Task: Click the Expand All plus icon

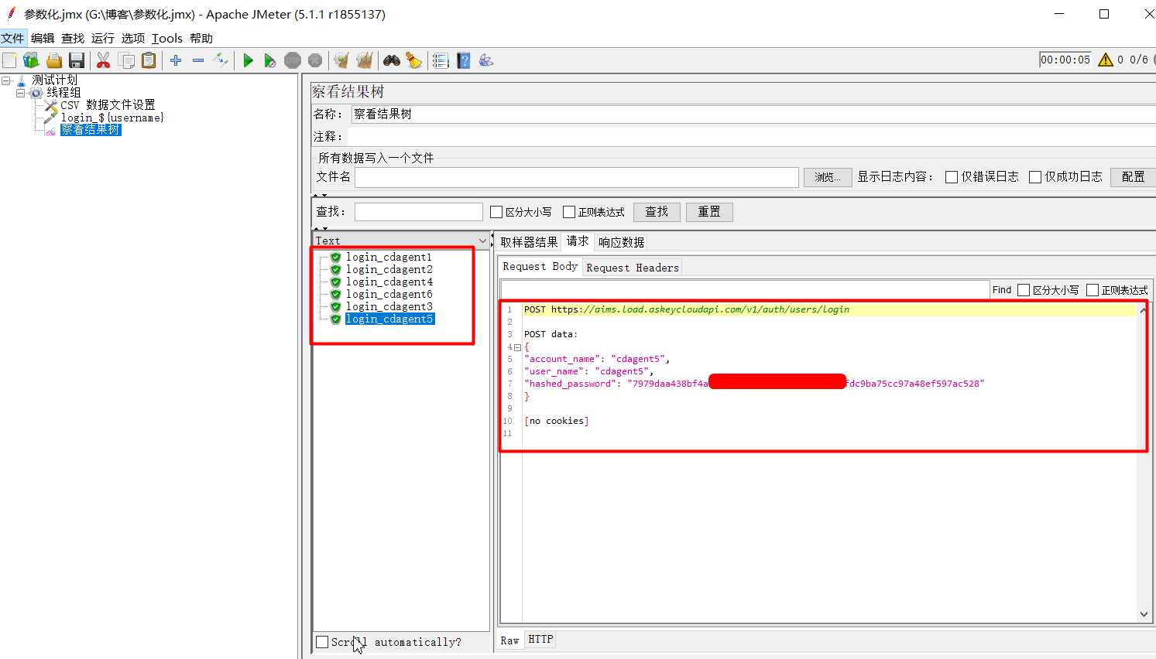Action: tap(176, 60)
